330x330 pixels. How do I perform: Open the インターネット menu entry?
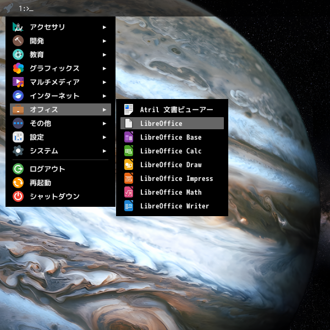point(61,96)
